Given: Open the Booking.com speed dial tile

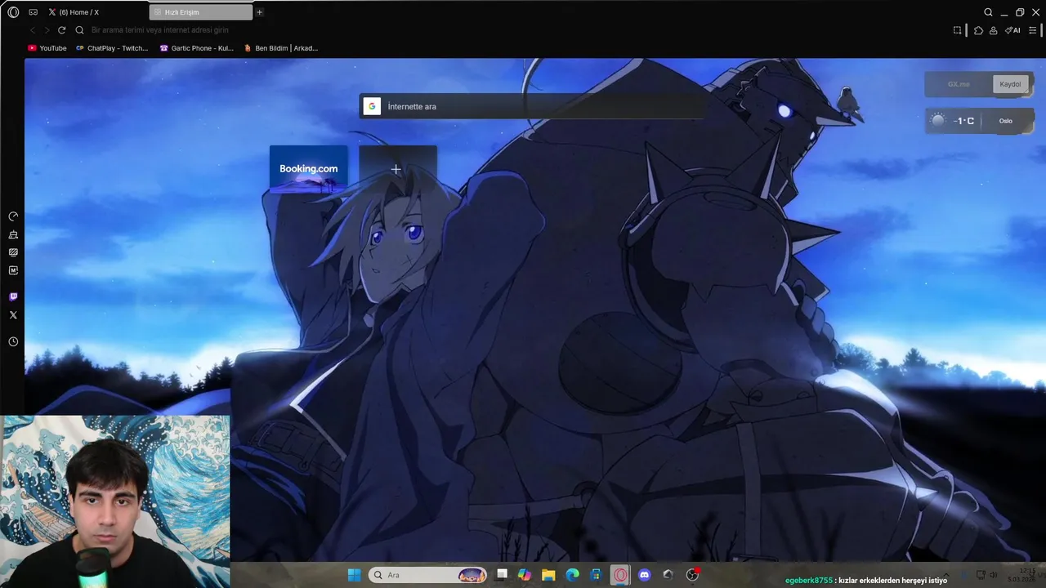Looking at the screenshot, I should click(308, 169).
